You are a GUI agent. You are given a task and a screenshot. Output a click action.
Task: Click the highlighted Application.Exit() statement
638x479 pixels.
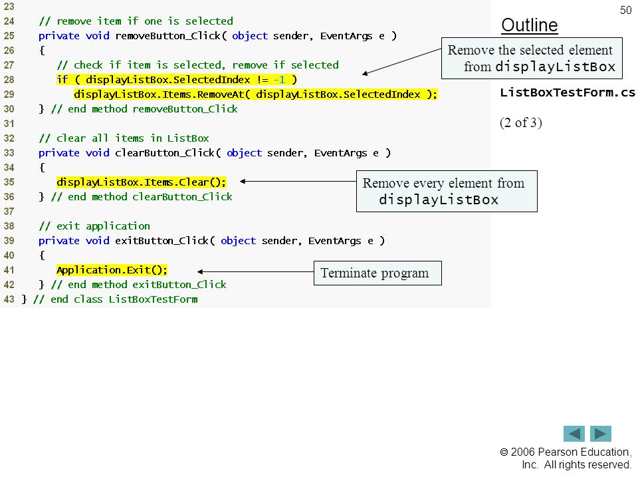(112, 270)
